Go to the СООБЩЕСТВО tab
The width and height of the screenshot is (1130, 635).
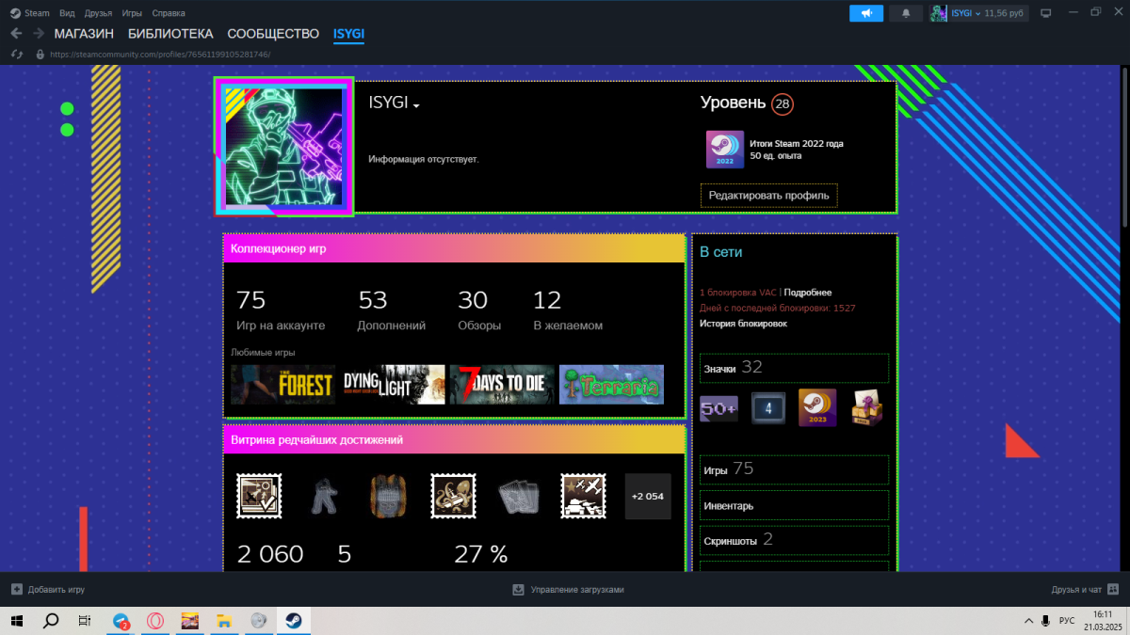[x=273, y=34]
